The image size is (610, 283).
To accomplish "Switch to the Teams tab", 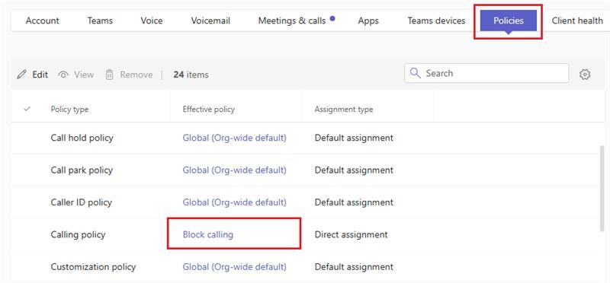I will pyautogui.click(x=100, y=21).
